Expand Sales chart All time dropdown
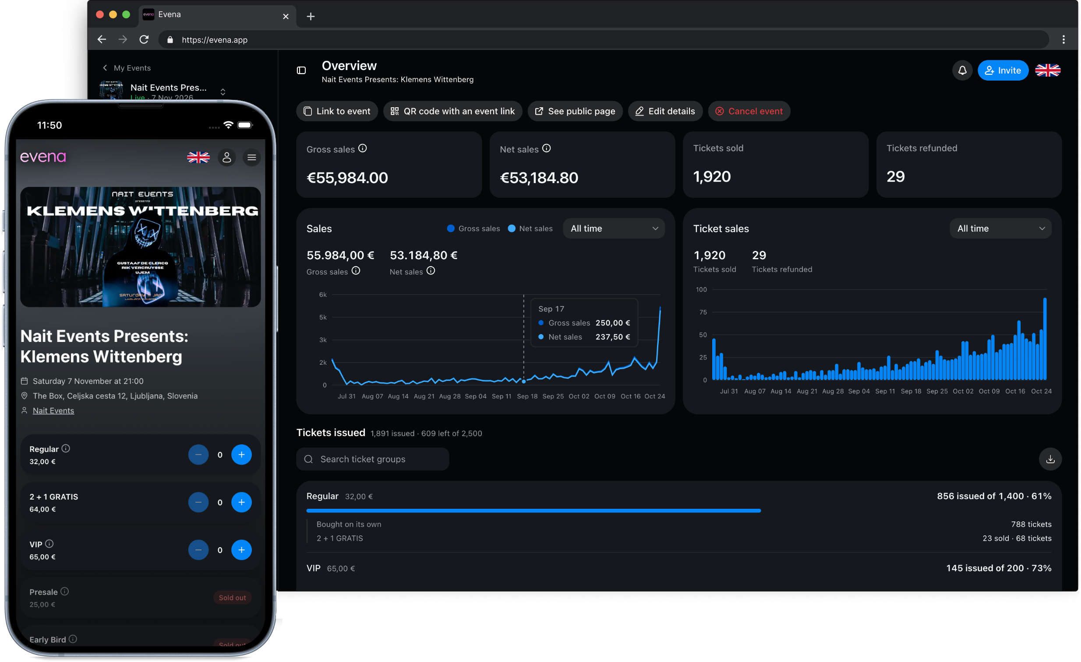 point(614,229)
